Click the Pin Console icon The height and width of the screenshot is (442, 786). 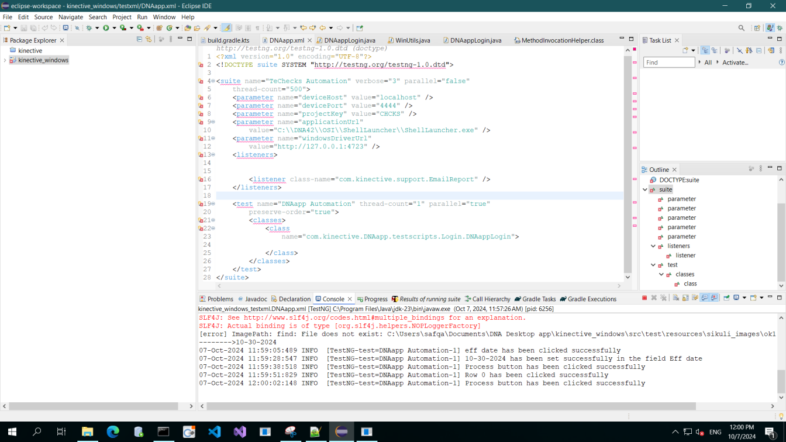click(x=726, y=298)
